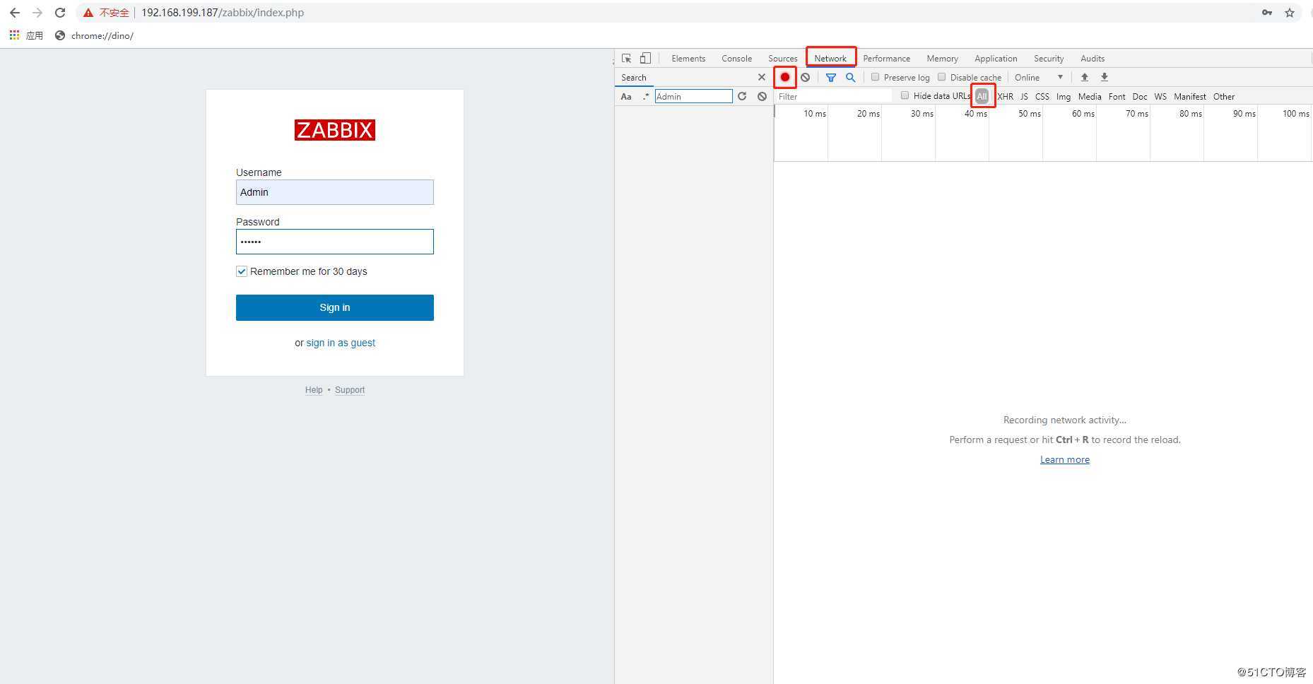
Task: Filter requests by CSS
Action: point(1042,96)
